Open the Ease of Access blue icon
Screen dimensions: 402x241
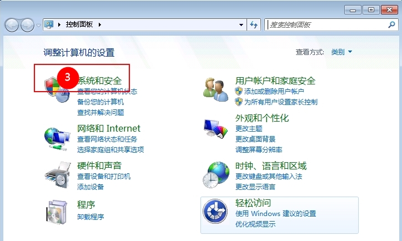(x=215, y=211)
